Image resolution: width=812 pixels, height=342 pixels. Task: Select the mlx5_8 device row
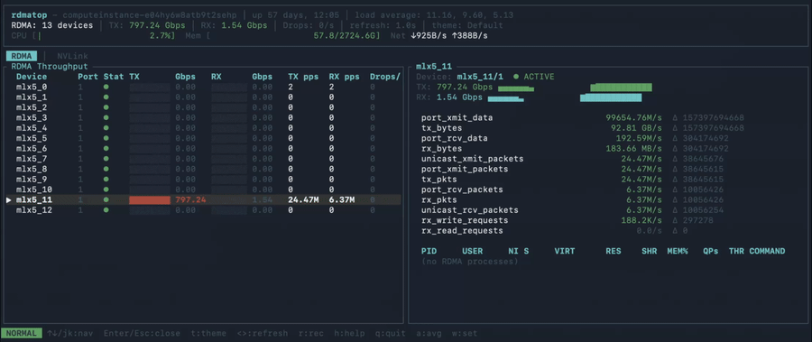tap(204, 170)
